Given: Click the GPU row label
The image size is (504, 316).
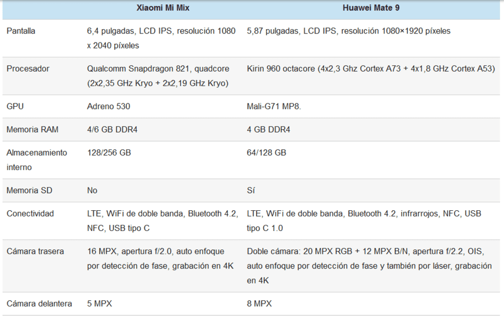Looking at the screenshot, I should [x=15, y=106].
